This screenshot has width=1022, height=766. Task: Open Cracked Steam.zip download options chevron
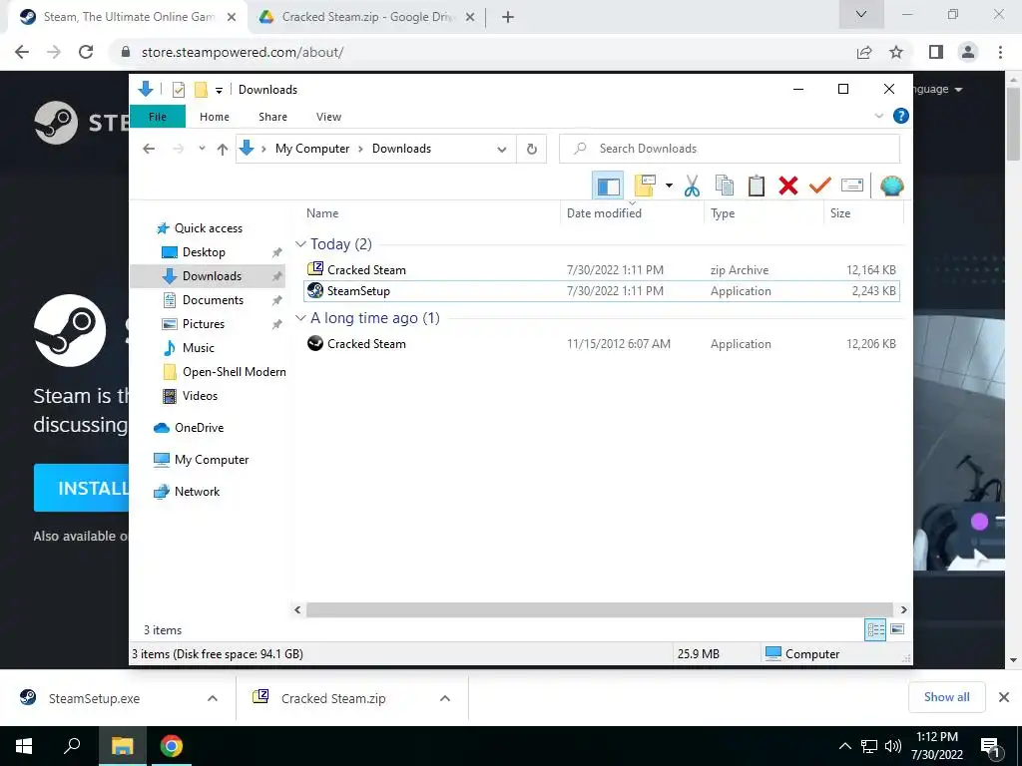pyautogui.click(x=445, y=698)
